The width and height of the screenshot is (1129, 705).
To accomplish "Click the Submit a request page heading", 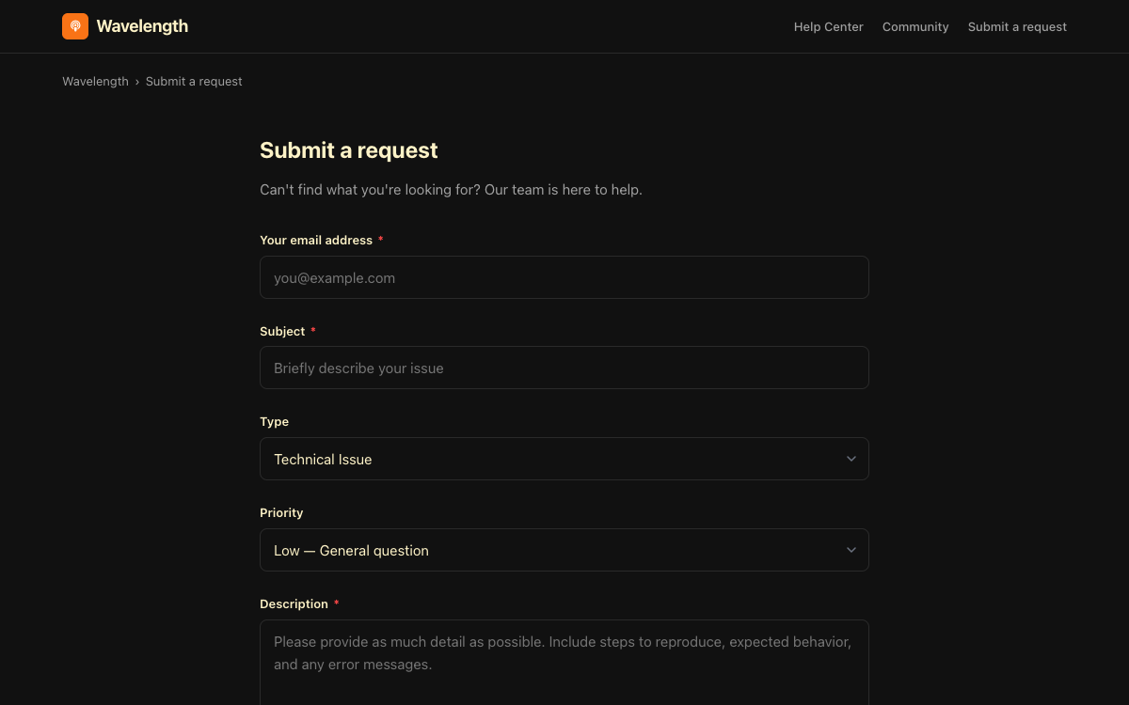I will click(x=349, y=150).
